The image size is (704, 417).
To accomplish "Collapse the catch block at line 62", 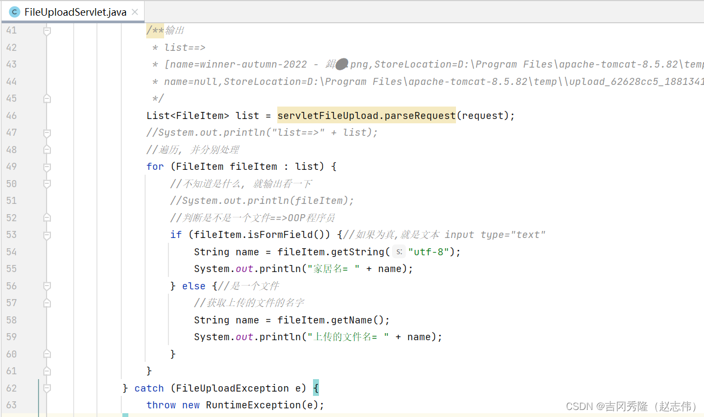I will (47, 388).
